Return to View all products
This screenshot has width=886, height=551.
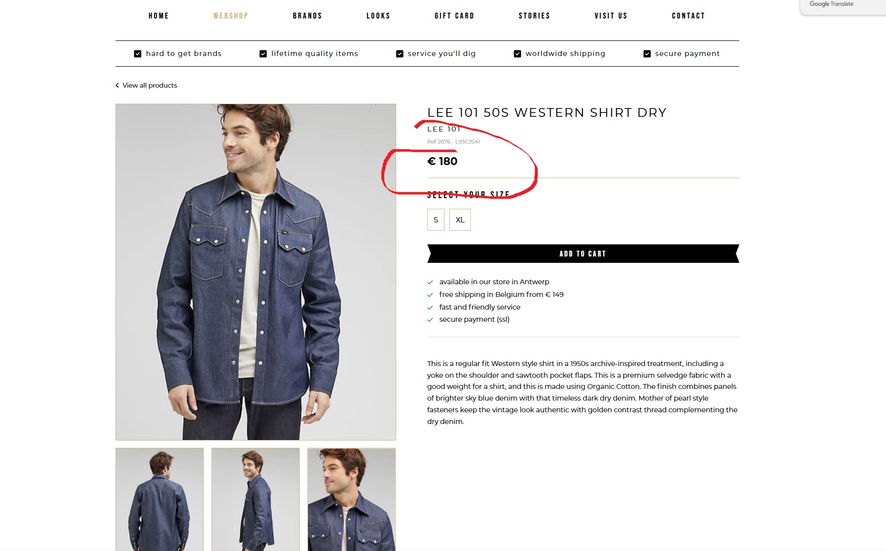tap(150, 85)
